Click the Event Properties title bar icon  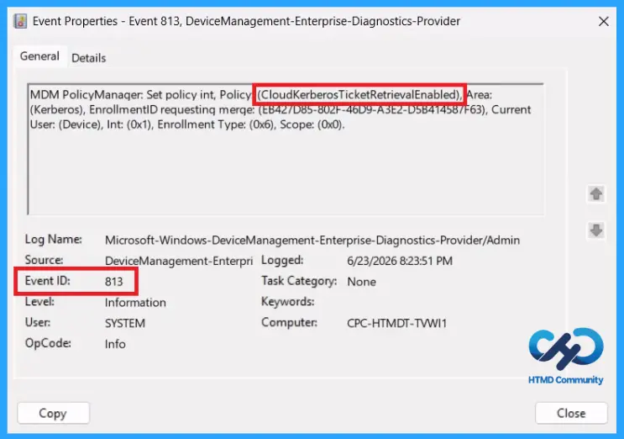pos(20,21)
